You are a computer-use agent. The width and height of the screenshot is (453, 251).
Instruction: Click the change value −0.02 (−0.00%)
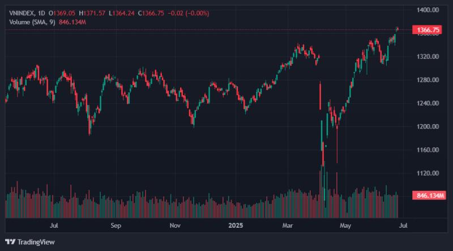pyautogui.click(x=188, y=13)
